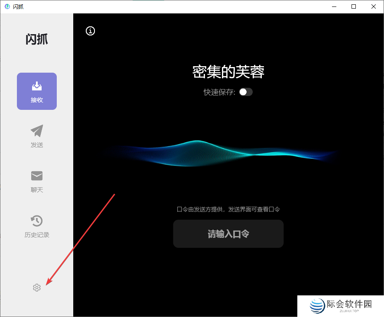Switch to the 聊天 section
Image resolution: width=384 pixels, height=317 pixels.
37,180
